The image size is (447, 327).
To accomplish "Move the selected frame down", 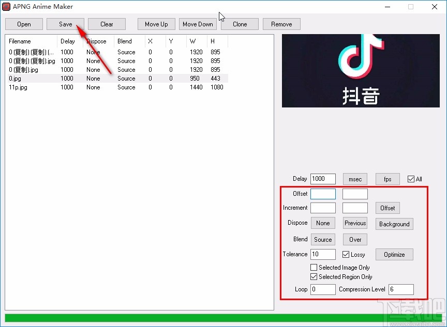I will coord(198,24).
